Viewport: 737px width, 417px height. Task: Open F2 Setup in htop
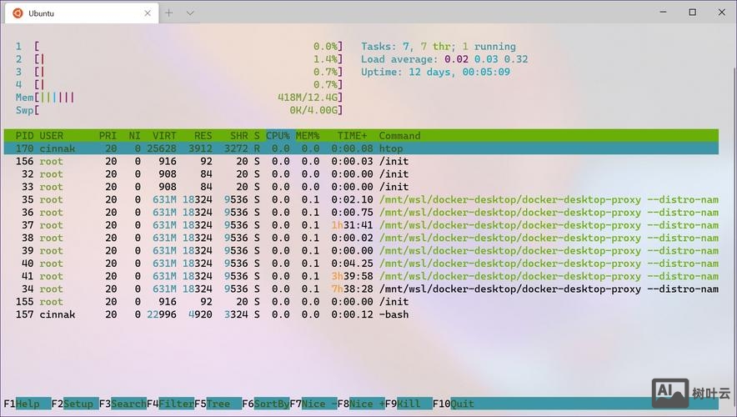(74, 404)
